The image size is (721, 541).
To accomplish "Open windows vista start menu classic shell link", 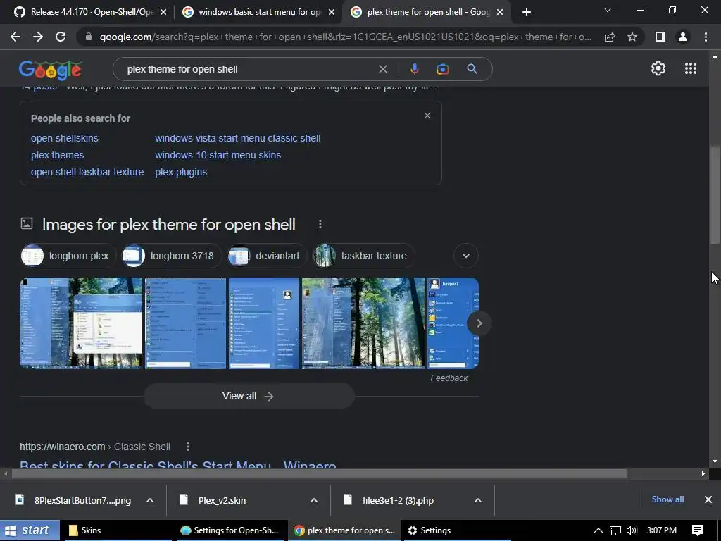I will coord(238,138).
